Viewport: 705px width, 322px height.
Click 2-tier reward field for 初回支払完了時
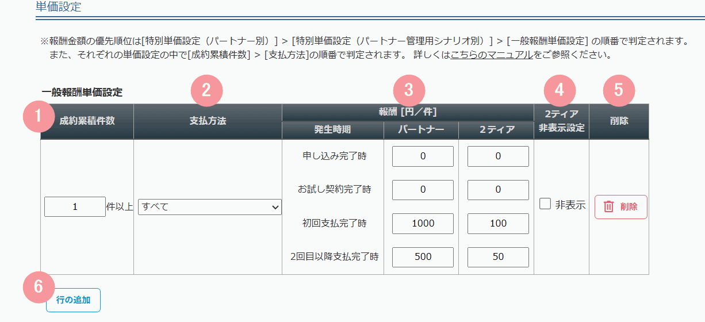tap(498, 224)
